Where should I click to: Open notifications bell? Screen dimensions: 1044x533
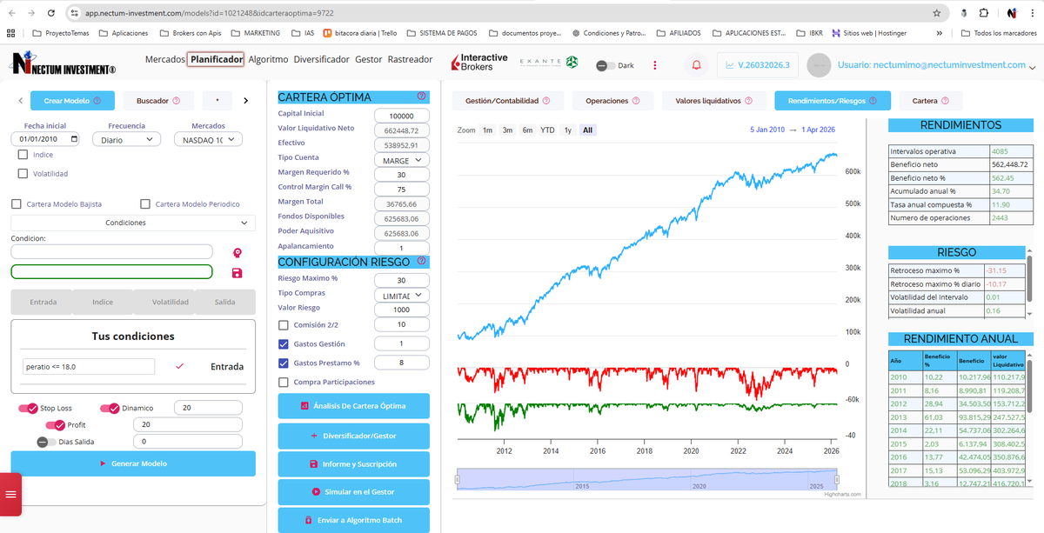click(x=696, y=65)
